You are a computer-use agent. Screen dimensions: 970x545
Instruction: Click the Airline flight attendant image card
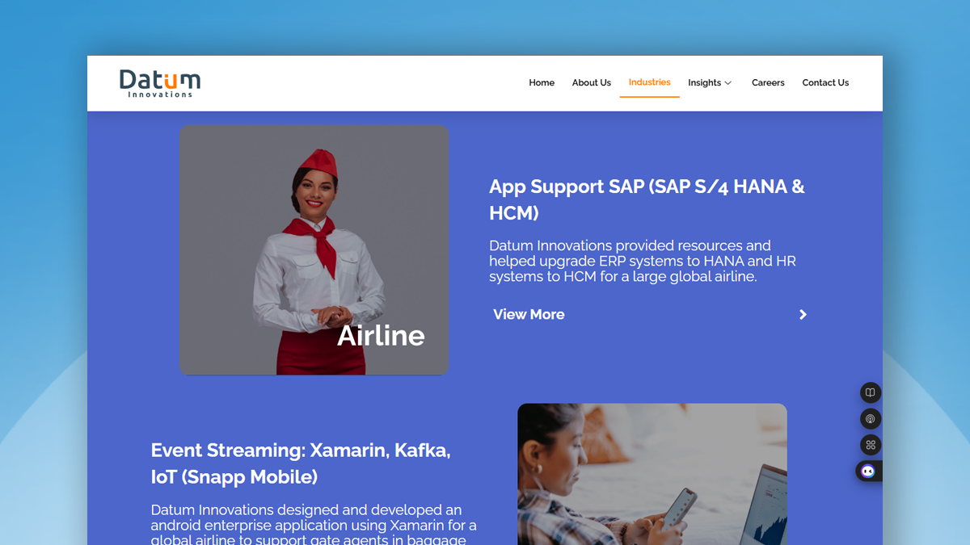tap(314, 249)
